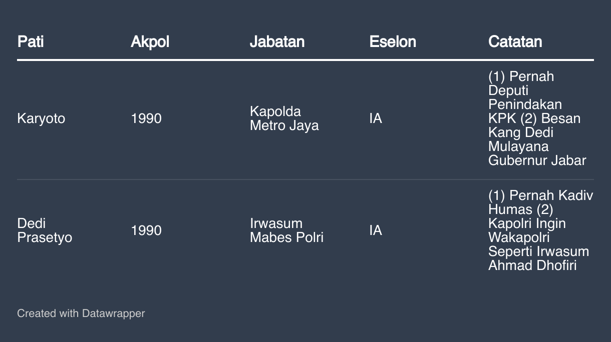
Task: Click the Akpol column header
Action: [150, 41]
